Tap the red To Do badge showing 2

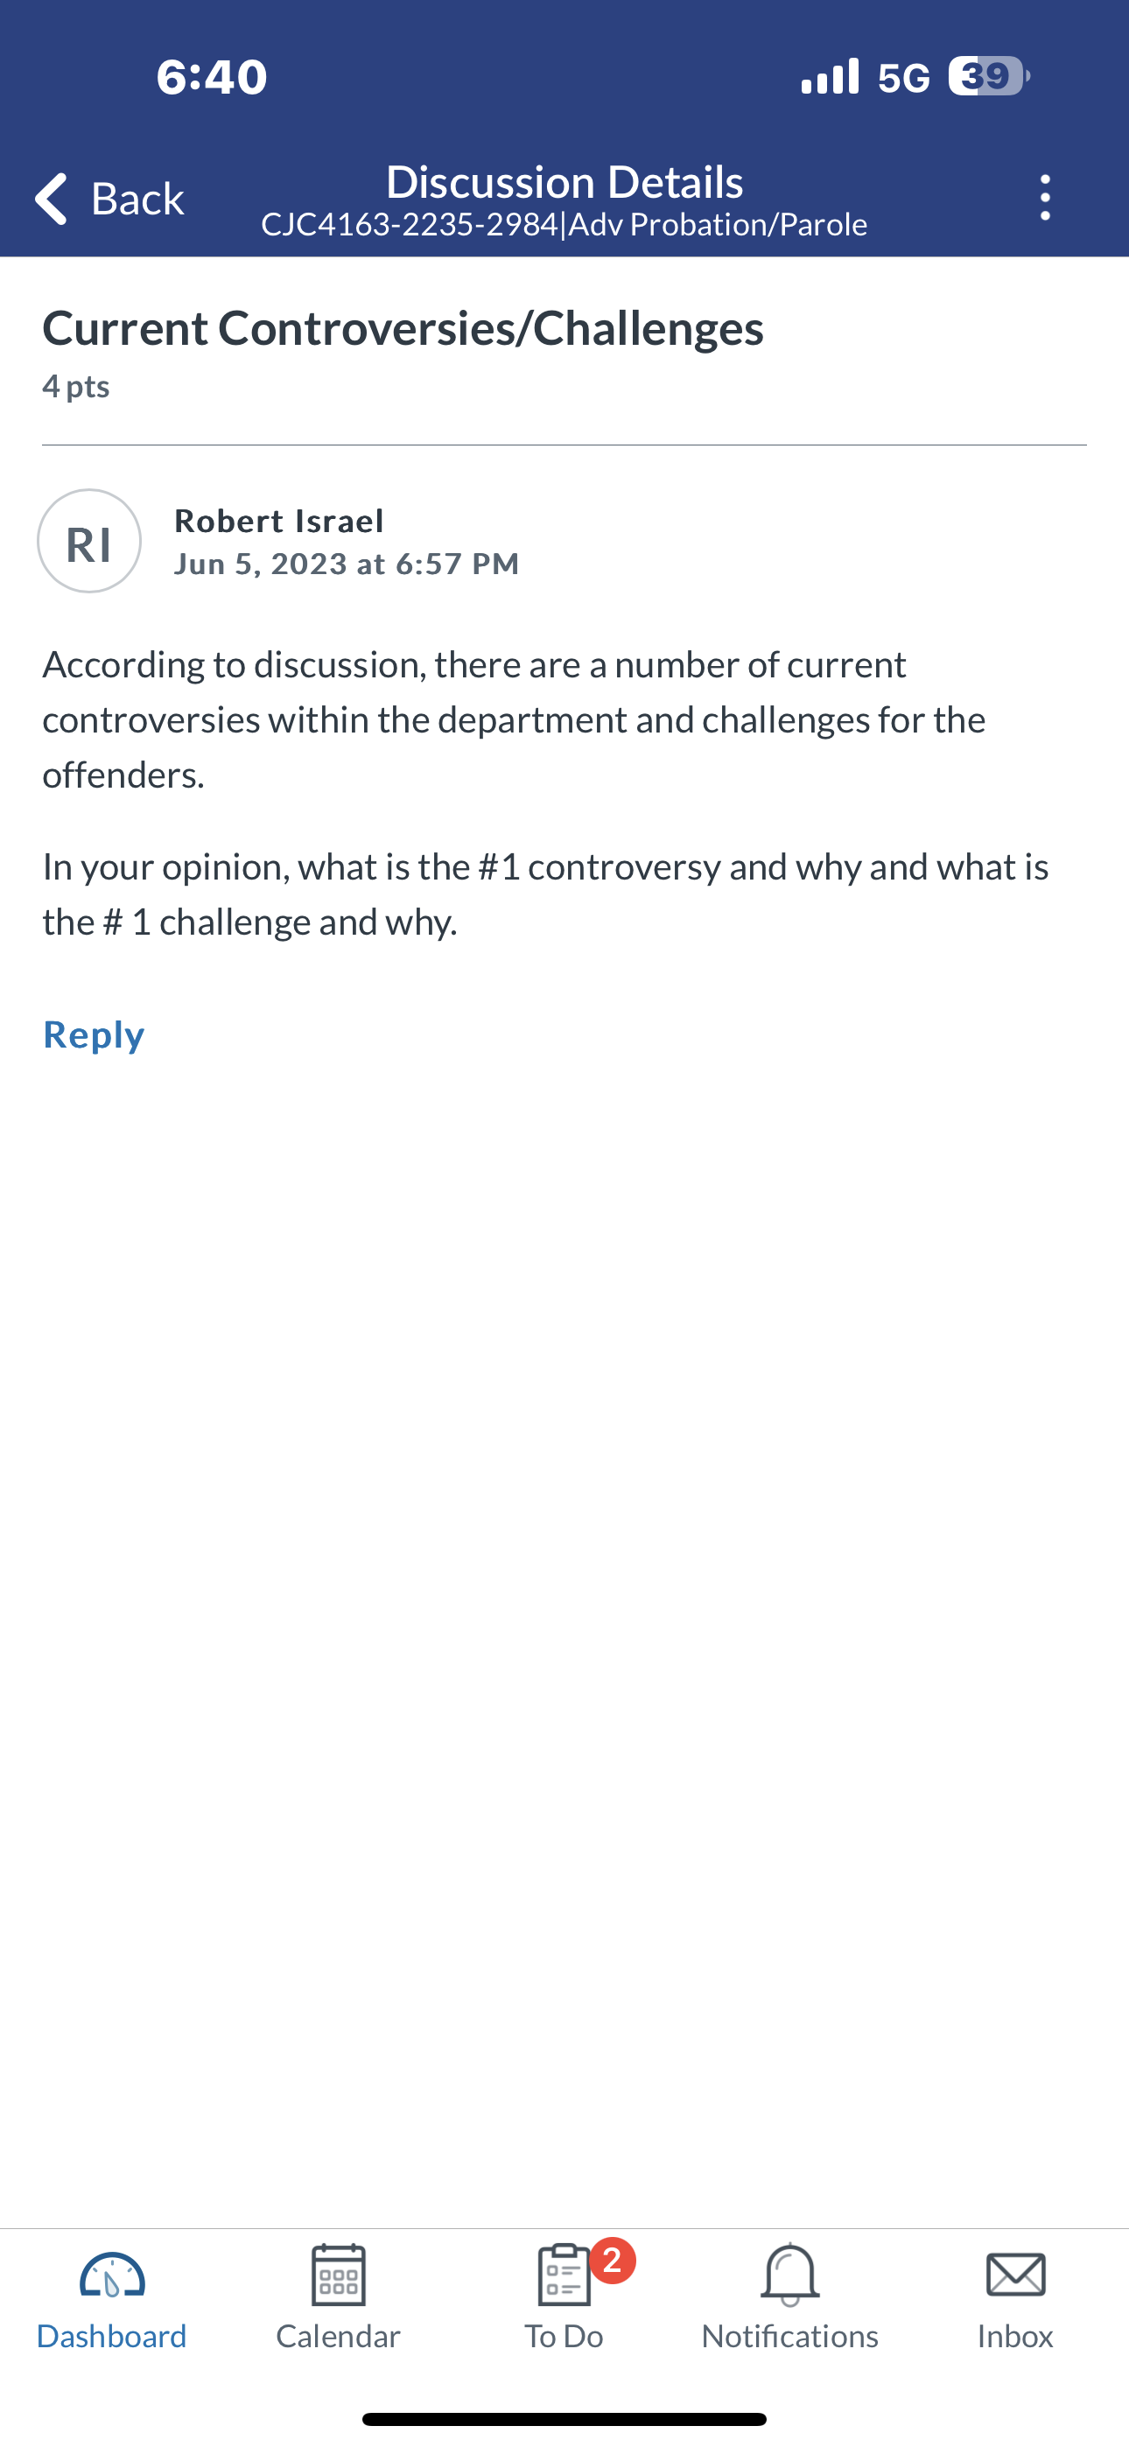coord(613,2260)
